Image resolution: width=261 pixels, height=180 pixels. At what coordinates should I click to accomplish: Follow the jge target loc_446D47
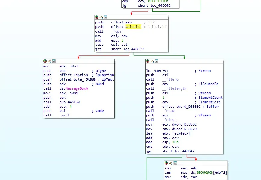pyautogui.click(x=185, y=151)
